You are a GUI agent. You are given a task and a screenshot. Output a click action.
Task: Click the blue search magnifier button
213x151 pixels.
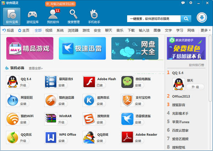click(186, 18)
